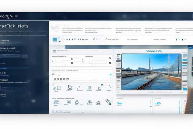
Task: Click the blue square icon in the toolbar
Action: click(55, 40)
